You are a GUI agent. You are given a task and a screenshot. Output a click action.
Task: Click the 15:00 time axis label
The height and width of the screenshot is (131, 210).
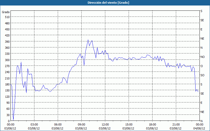pos(129,125)
